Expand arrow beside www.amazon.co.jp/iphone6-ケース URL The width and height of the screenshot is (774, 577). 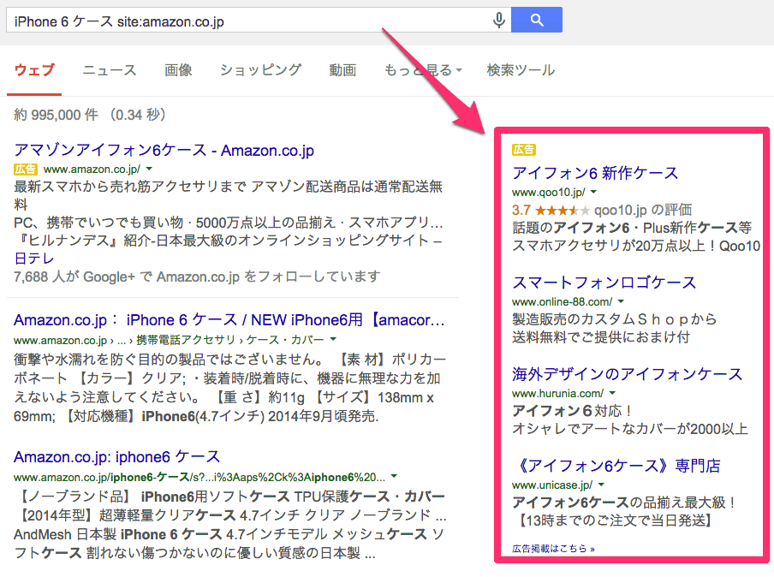click(394, 476)
